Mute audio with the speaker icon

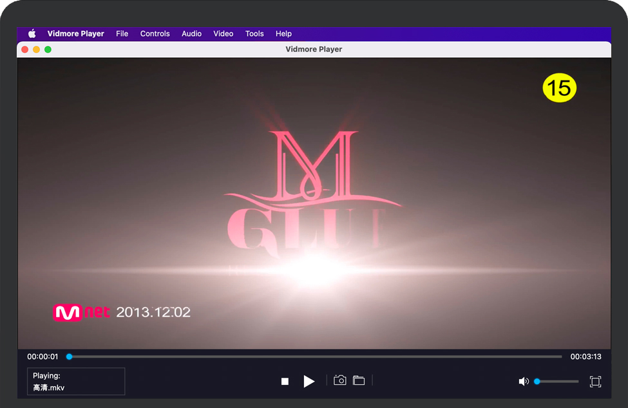click(x=523, y=382)
